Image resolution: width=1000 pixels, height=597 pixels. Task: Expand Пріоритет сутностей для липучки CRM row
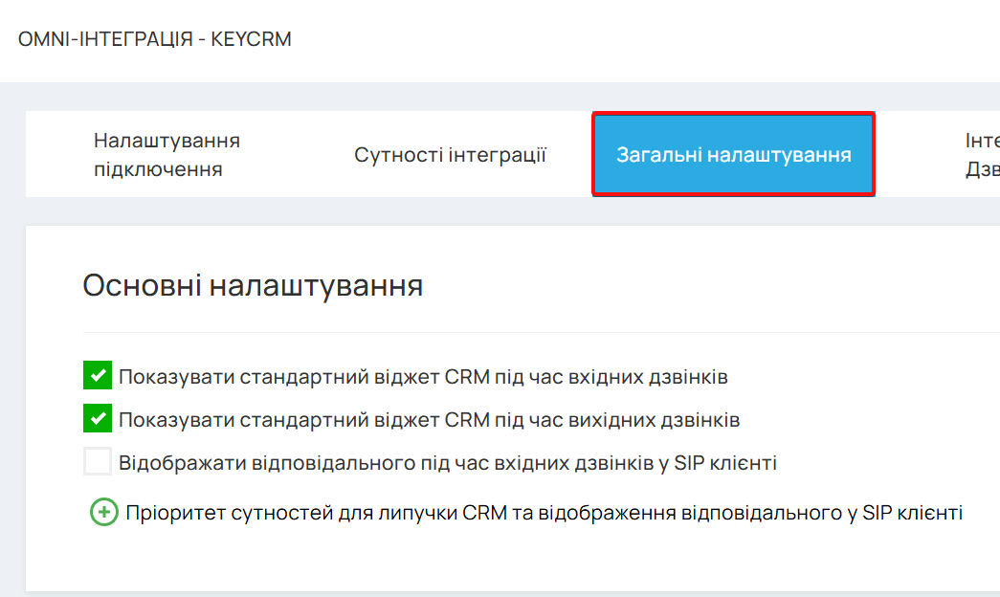(x=526, y=512)
